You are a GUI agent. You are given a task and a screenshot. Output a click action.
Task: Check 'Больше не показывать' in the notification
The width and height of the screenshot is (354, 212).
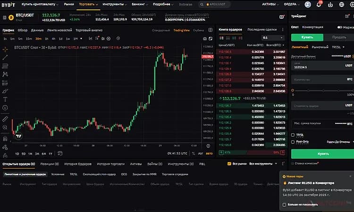pos(284,204)
